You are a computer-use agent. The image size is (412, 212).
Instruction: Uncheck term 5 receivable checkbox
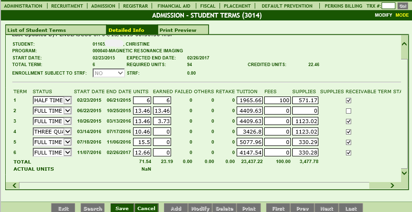click(x=348, y=143)
